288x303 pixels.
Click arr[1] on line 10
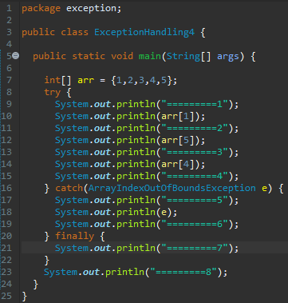[177, 116]
